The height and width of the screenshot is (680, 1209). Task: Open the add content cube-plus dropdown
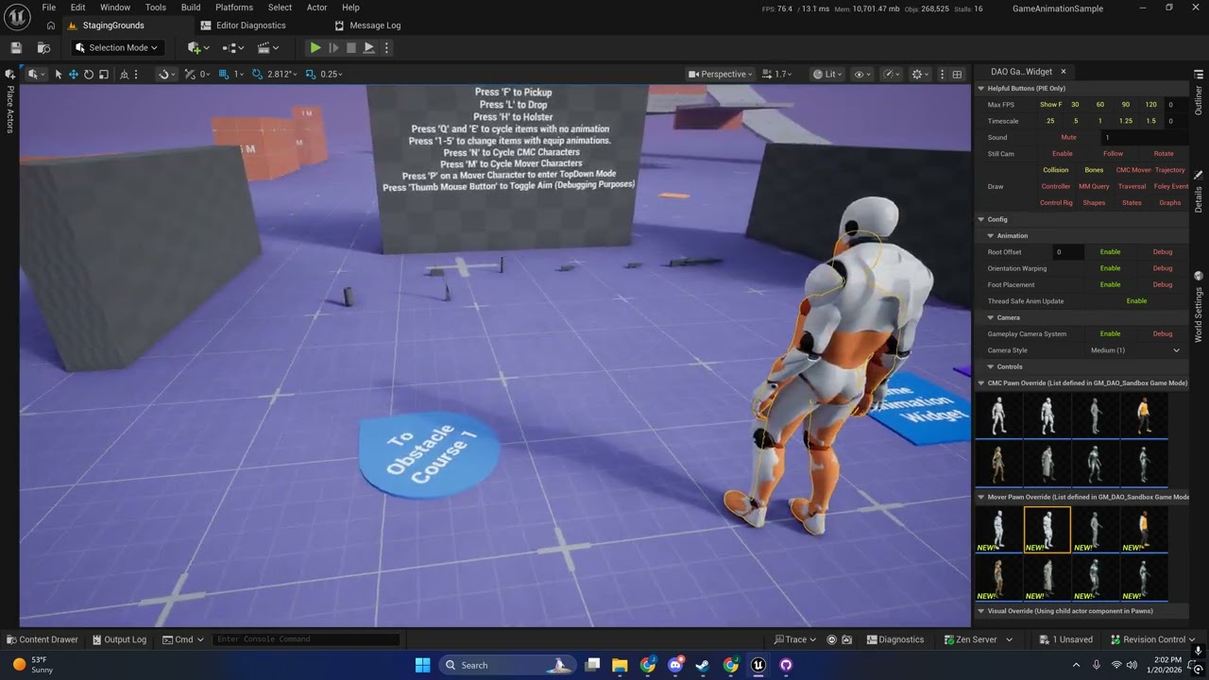[198, 47]
